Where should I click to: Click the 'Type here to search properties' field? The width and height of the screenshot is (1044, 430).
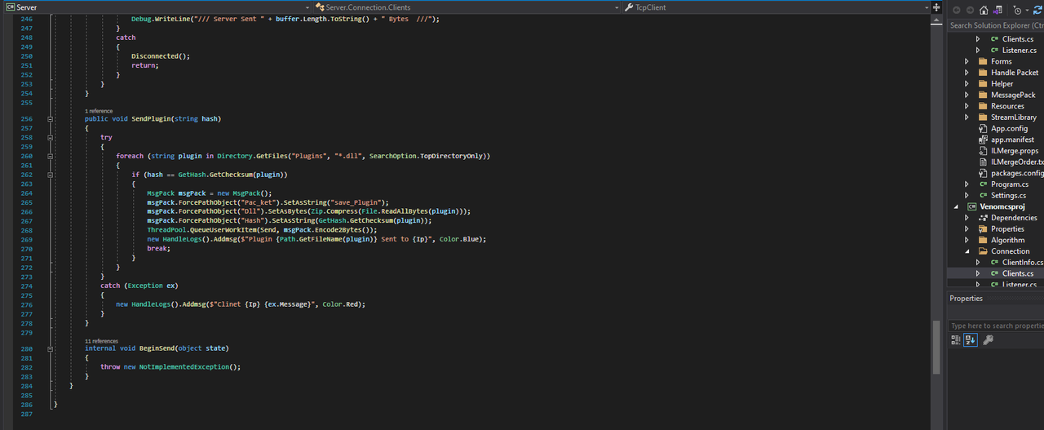tap(996, 326)
